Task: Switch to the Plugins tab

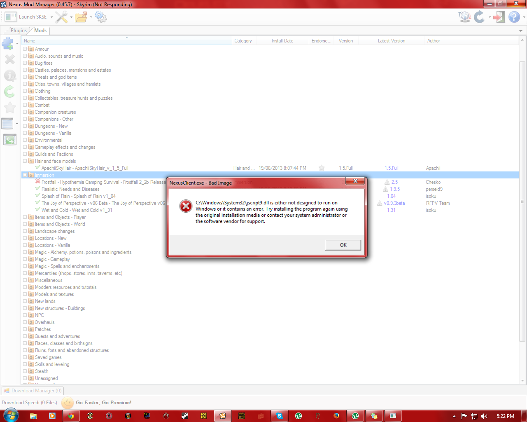Action: coord(18,30)
